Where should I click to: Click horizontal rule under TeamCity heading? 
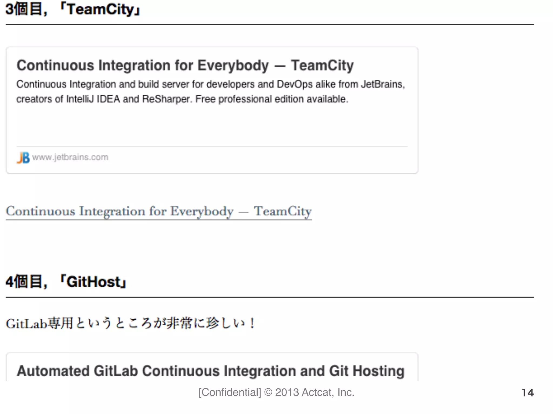click(269, 25)
